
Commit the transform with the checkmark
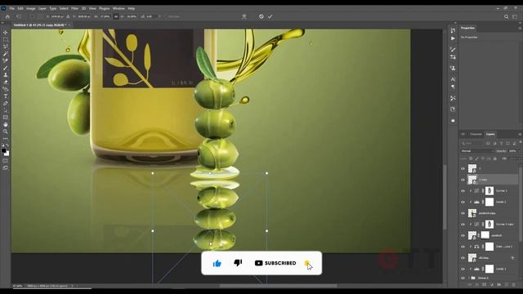pyautogui.click(x=270, y=16)
